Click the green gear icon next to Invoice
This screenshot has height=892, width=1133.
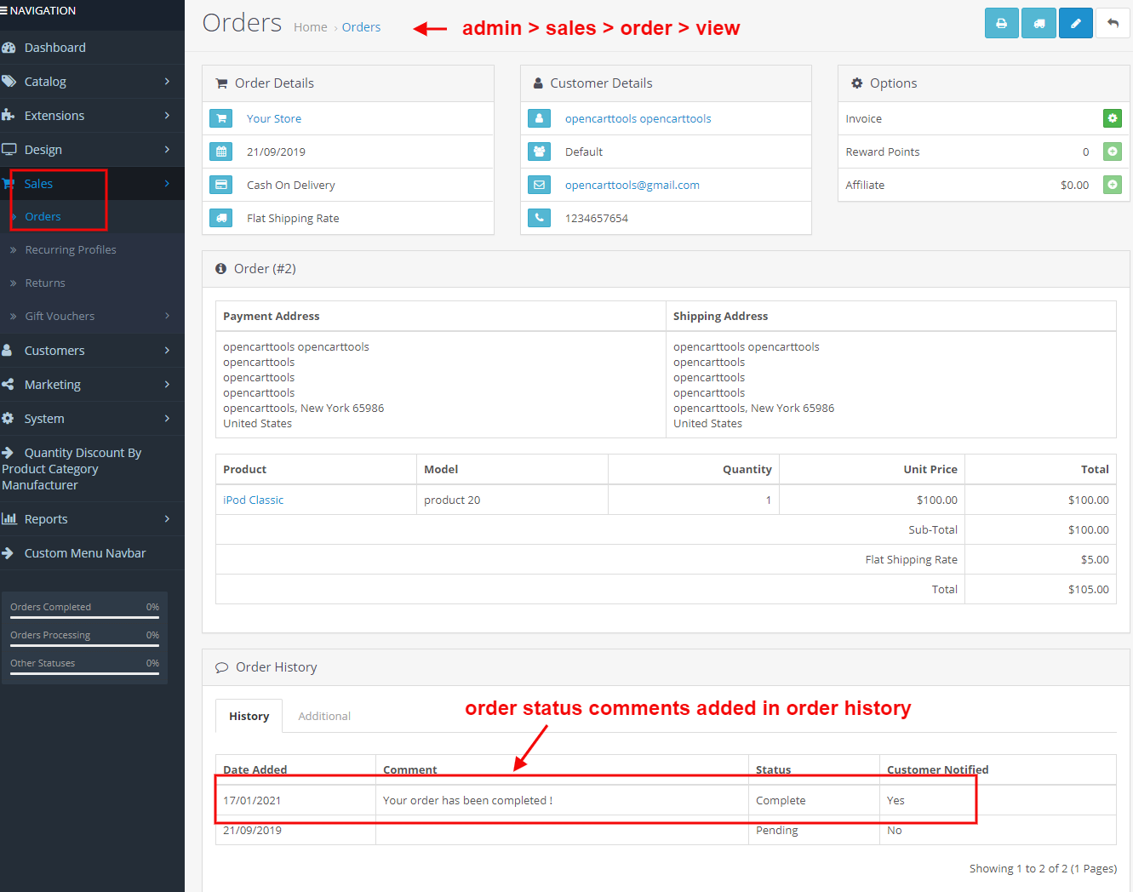[1112, 118]
